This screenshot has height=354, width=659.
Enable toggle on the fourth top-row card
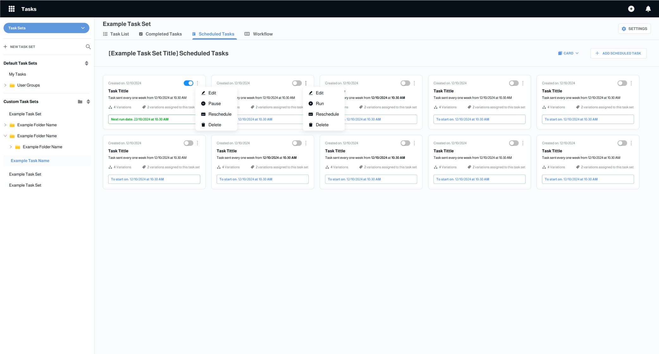[513, 83]
